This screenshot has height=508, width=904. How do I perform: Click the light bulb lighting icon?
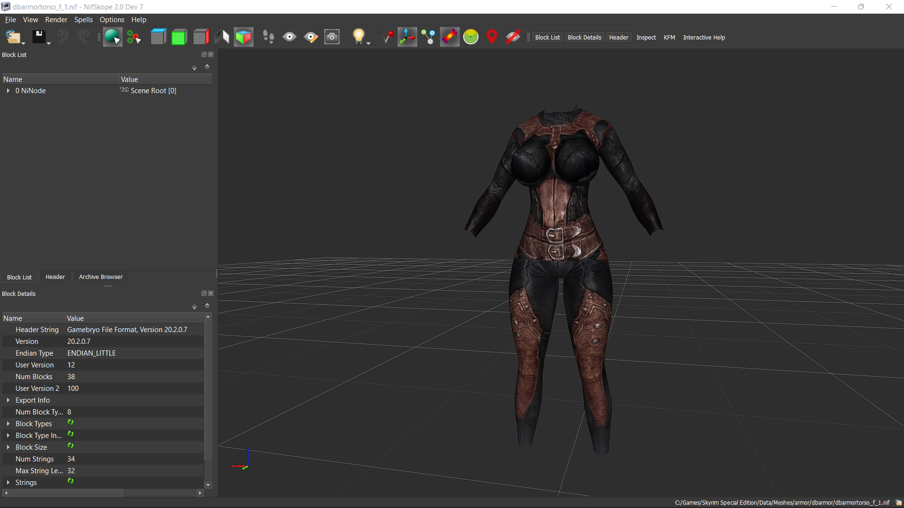[x=359, y=37]
